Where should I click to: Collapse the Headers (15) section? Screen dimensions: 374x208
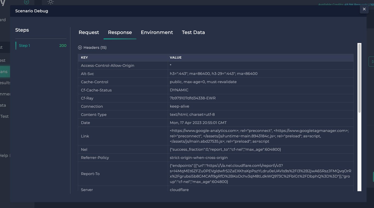click(x=80, y=47)
